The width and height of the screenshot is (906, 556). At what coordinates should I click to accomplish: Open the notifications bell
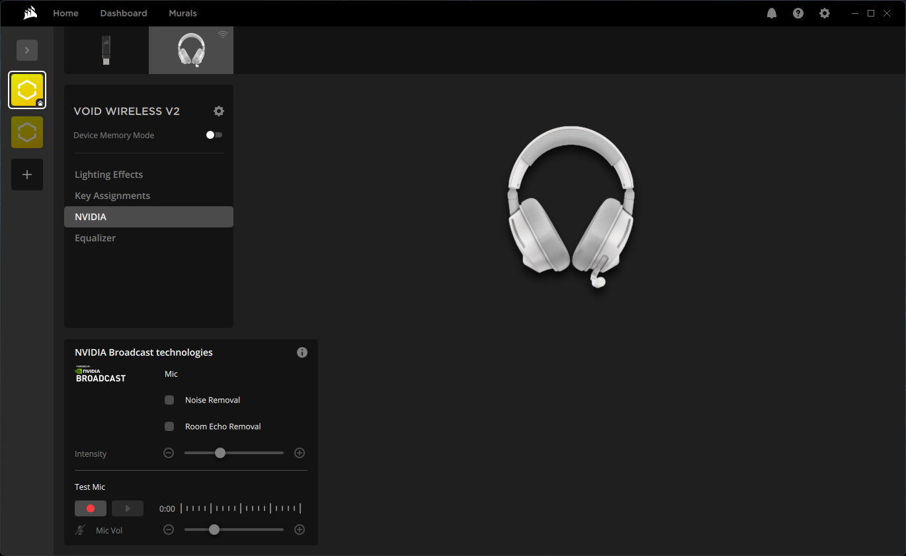coord(772,13)
